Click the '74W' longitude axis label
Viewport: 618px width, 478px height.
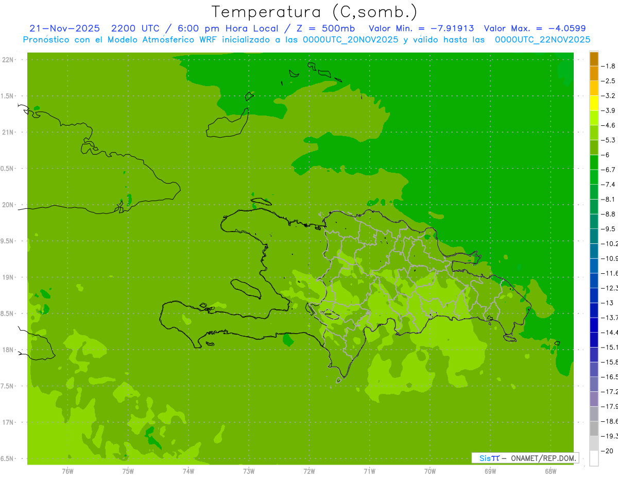[x=188, y=471]
